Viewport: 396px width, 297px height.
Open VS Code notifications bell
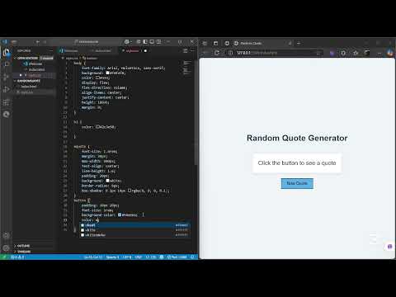pos(193,257)
